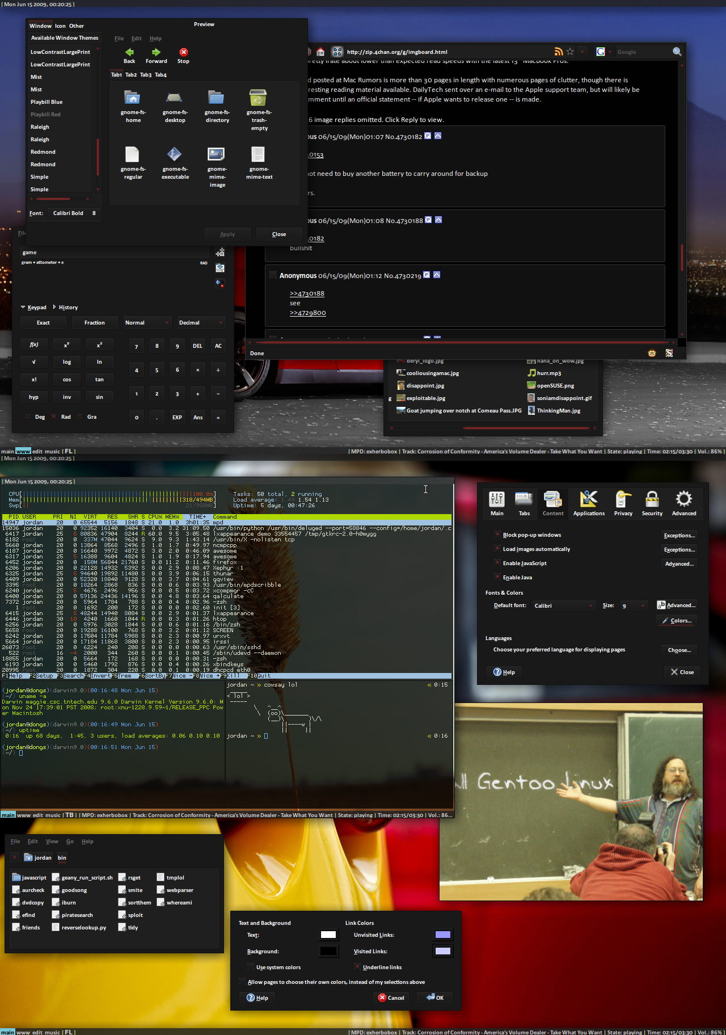Select the gnome-fs-trash-empty icon
This screenshot has height=1035, width=726.
pyautogui.click(x=259, y=98)
